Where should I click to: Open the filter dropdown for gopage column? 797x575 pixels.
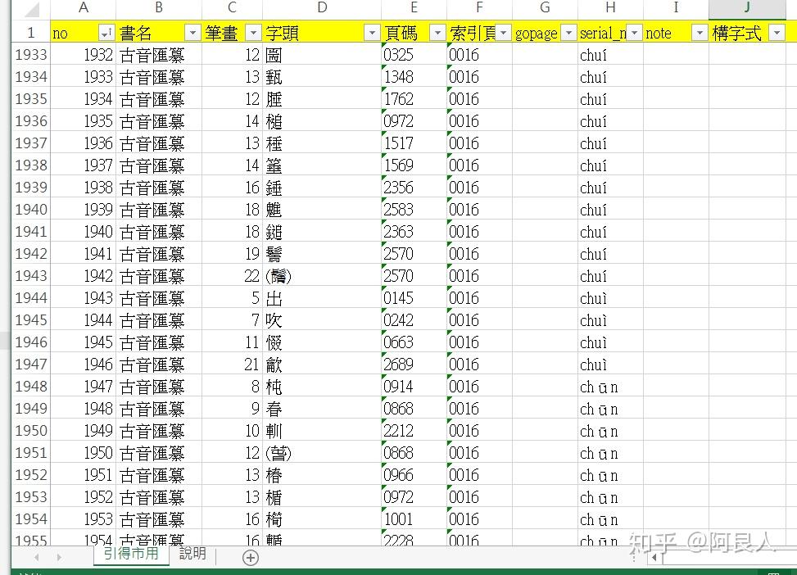click(x=568, y=33)
